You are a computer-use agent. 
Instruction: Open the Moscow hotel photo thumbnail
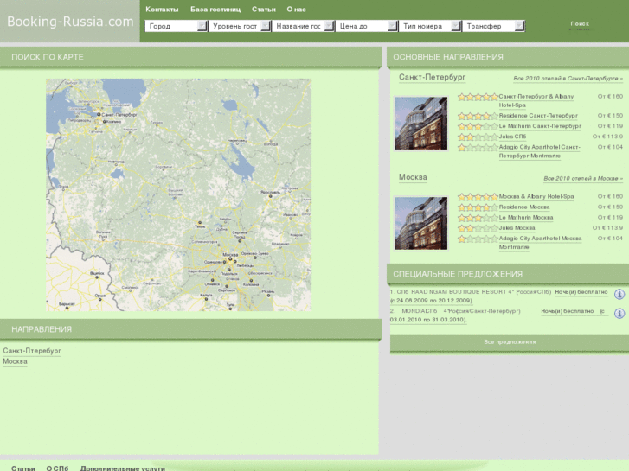click(421, 223)
